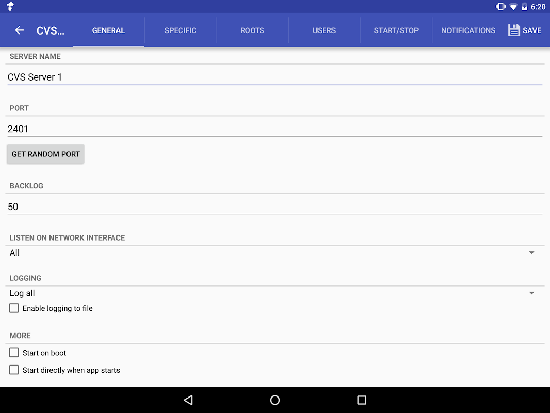Screen dimensions: 550x413
Task: Check the Start on boot option
Action: [x=14, y=353]
